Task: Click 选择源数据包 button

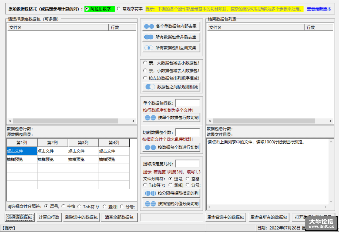Action: coord(19,217)
